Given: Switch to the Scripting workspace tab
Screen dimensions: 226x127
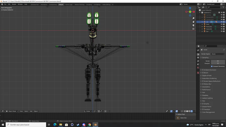Looking at the screenshot, I should (89, 5).
